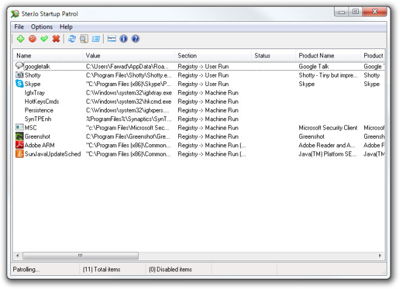The width and height of the screenshot is (400, 289).
Task: Sort by the Product Name column header
Action: pyautogui.click(x=328, y=55)
